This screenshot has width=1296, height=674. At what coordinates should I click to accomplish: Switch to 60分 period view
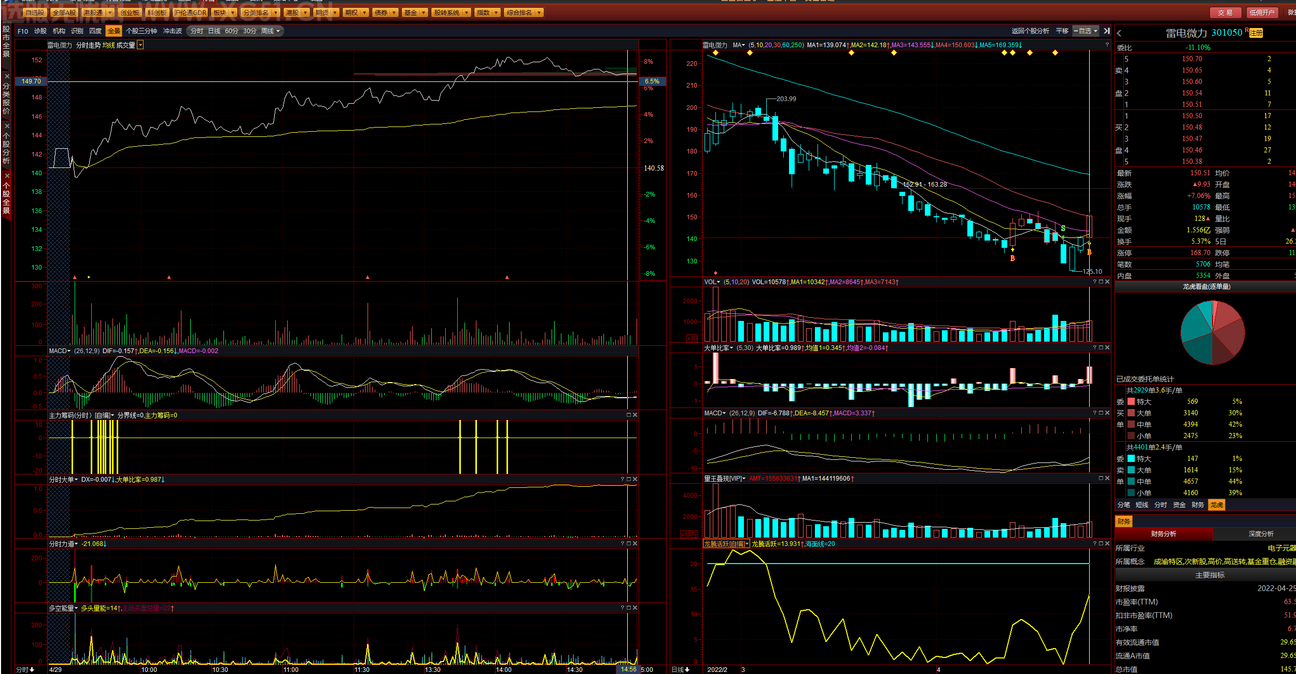coord(232,32)
